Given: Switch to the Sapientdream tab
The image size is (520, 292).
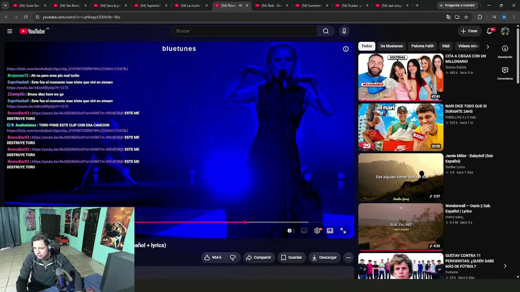Looking at the screenshot, I should coord(151,6).
